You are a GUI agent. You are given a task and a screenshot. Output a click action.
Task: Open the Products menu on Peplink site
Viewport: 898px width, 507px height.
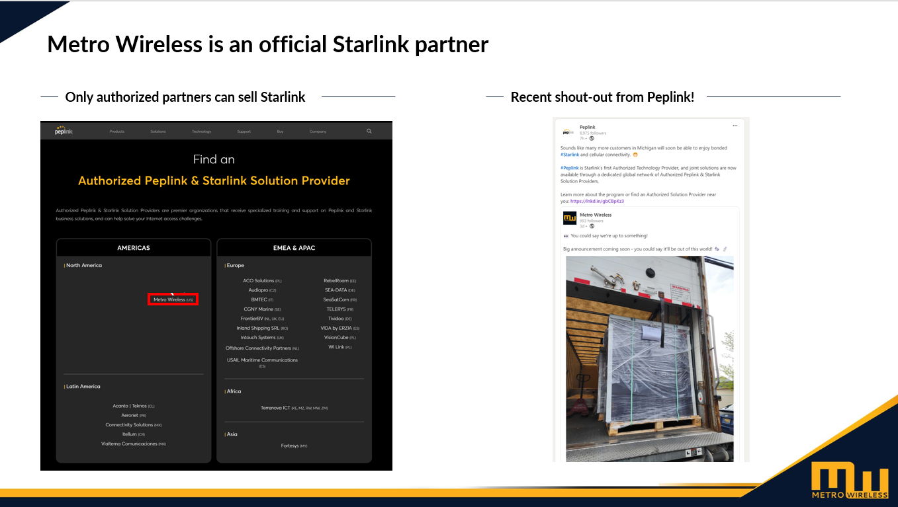pos(117,132)
